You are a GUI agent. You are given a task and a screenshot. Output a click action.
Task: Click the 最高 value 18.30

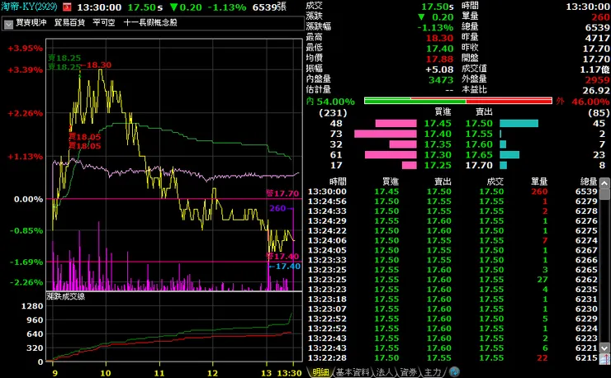439,38
